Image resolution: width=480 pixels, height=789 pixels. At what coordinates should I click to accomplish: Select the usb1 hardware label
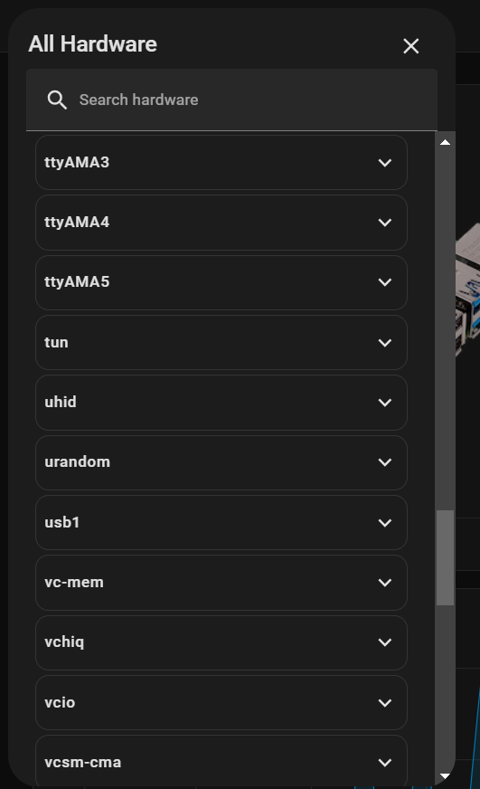point(61,522)
